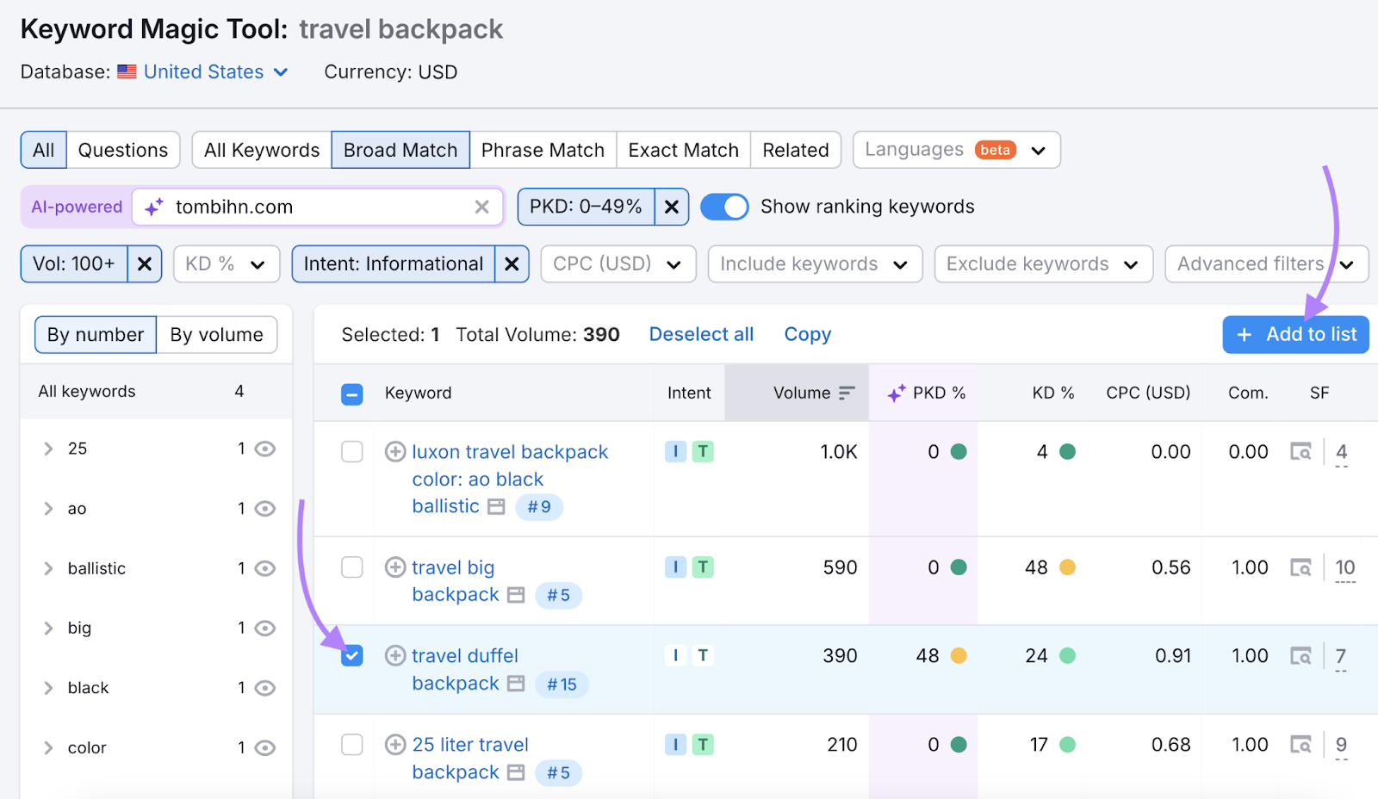Check the 25 liter travel backpack checkbox
The height and width of the screenshot is (799, 1378).
click(352, 745)
